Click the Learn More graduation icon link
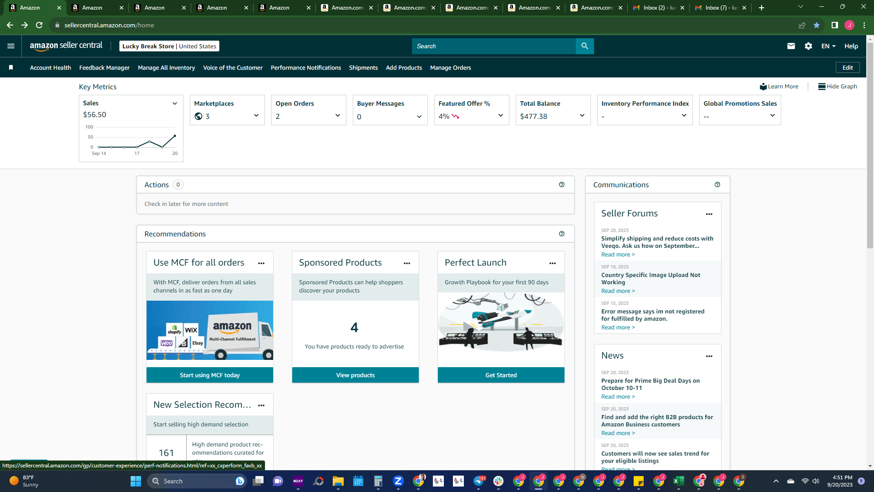The image size is (874, 492). [x=779, y=87]
